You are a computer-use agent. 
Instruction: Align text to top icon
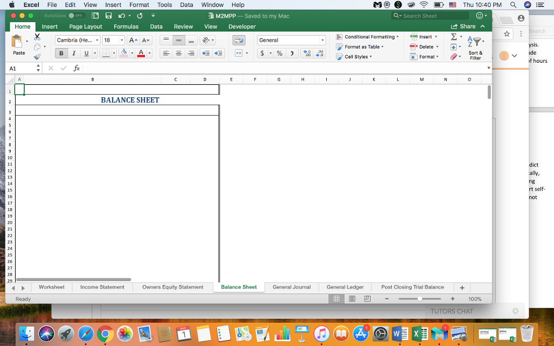click(166, 40)
